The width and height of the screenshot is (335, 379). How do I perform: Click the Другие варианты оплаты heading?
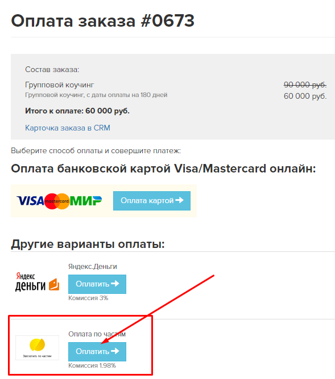88,244
